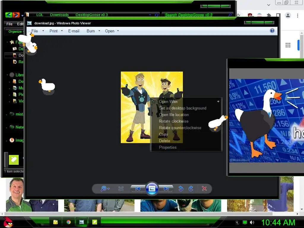This screenshot has height=228, width=304.
Task: Open Chrome three-dot menu
Action: coord(297,15)
